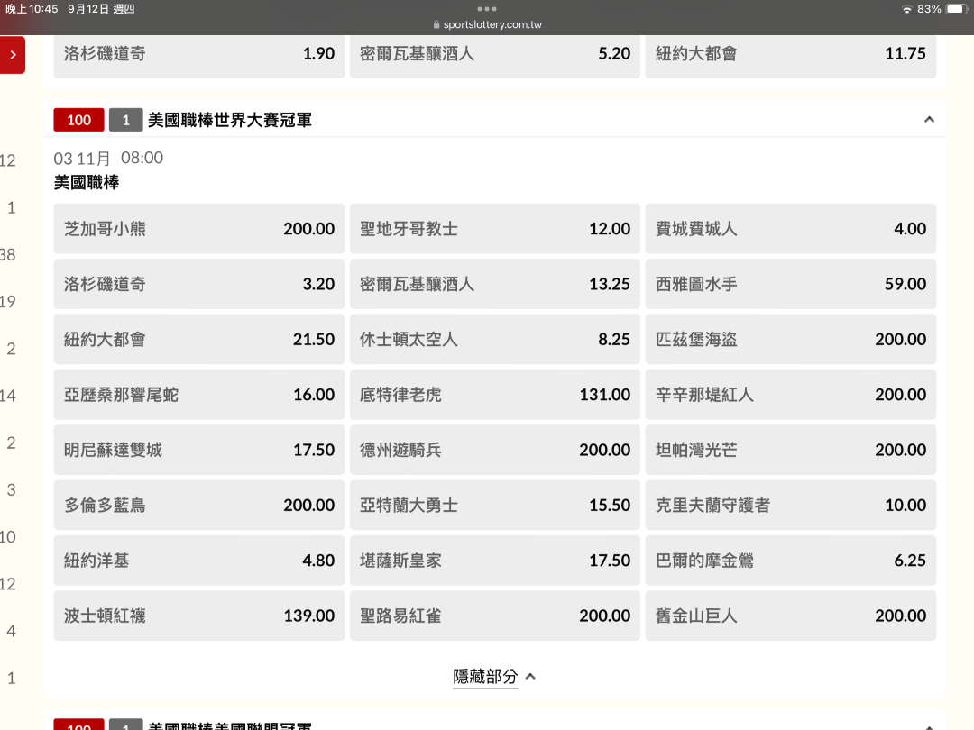Bet on 坦帕灣光芒 at 200.00
The height and width of the screenshot is (730, 974).
click(x=790, y=450)
